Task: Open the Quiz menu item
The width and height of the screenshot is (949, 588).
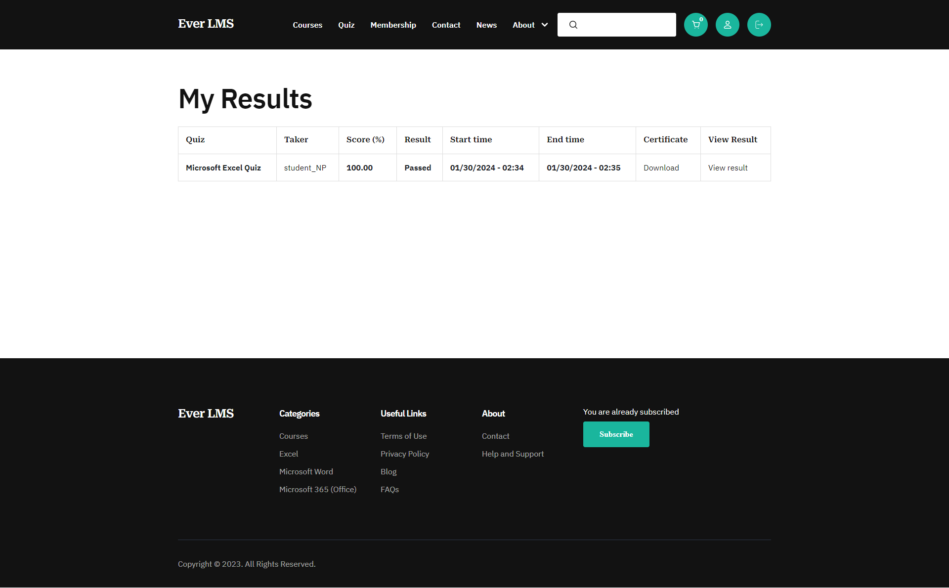Action: pyautogui.click(x=346, y=25)
